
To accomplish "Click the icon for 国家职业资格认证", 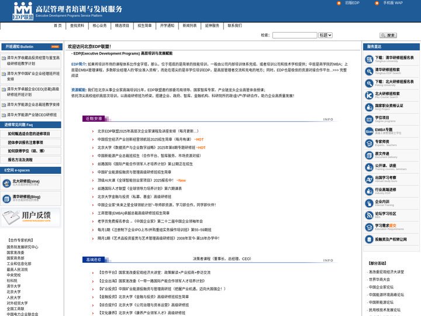I will (x=369, y=107).
